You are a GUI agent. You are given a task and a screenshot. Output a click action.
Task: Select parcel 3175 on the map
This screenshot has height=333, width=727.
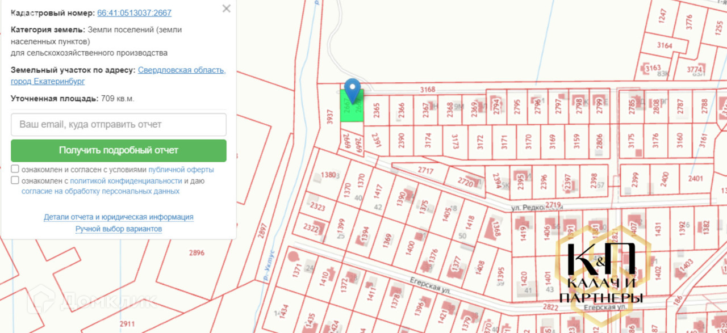(631, 141)
